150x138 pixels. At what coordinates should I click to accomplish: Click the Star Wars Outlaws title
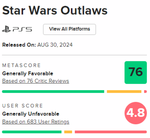55,10
